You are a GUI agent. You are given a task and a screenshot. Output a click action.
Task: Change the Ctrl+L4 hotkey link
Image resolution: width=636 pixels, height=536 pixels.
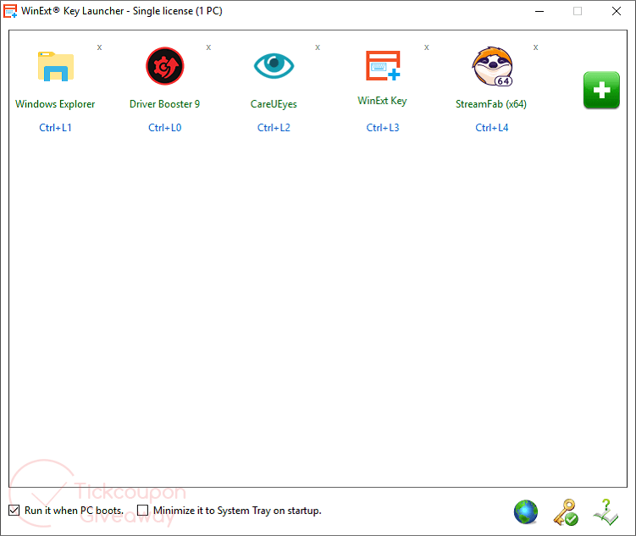(x=492, y=128)
